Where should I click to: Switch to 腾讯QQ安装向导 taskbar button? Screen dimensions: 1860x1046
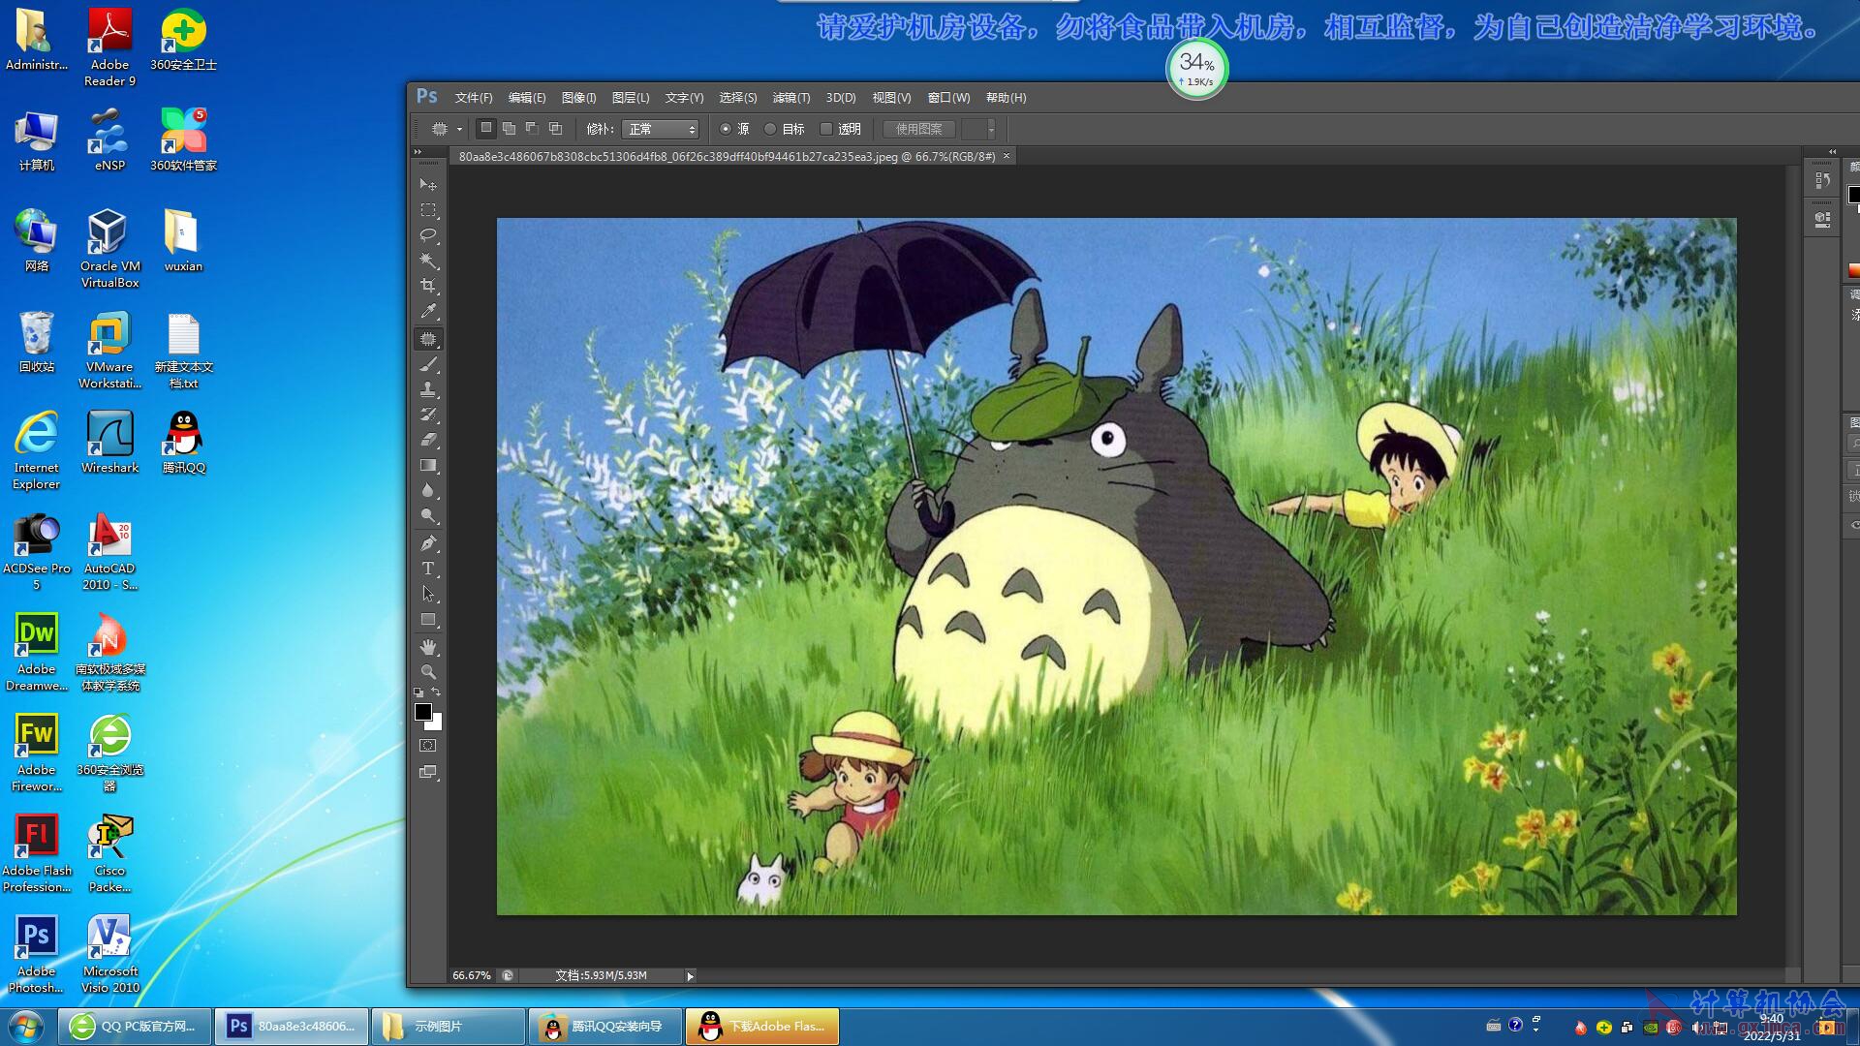[x=605, y=1027]
